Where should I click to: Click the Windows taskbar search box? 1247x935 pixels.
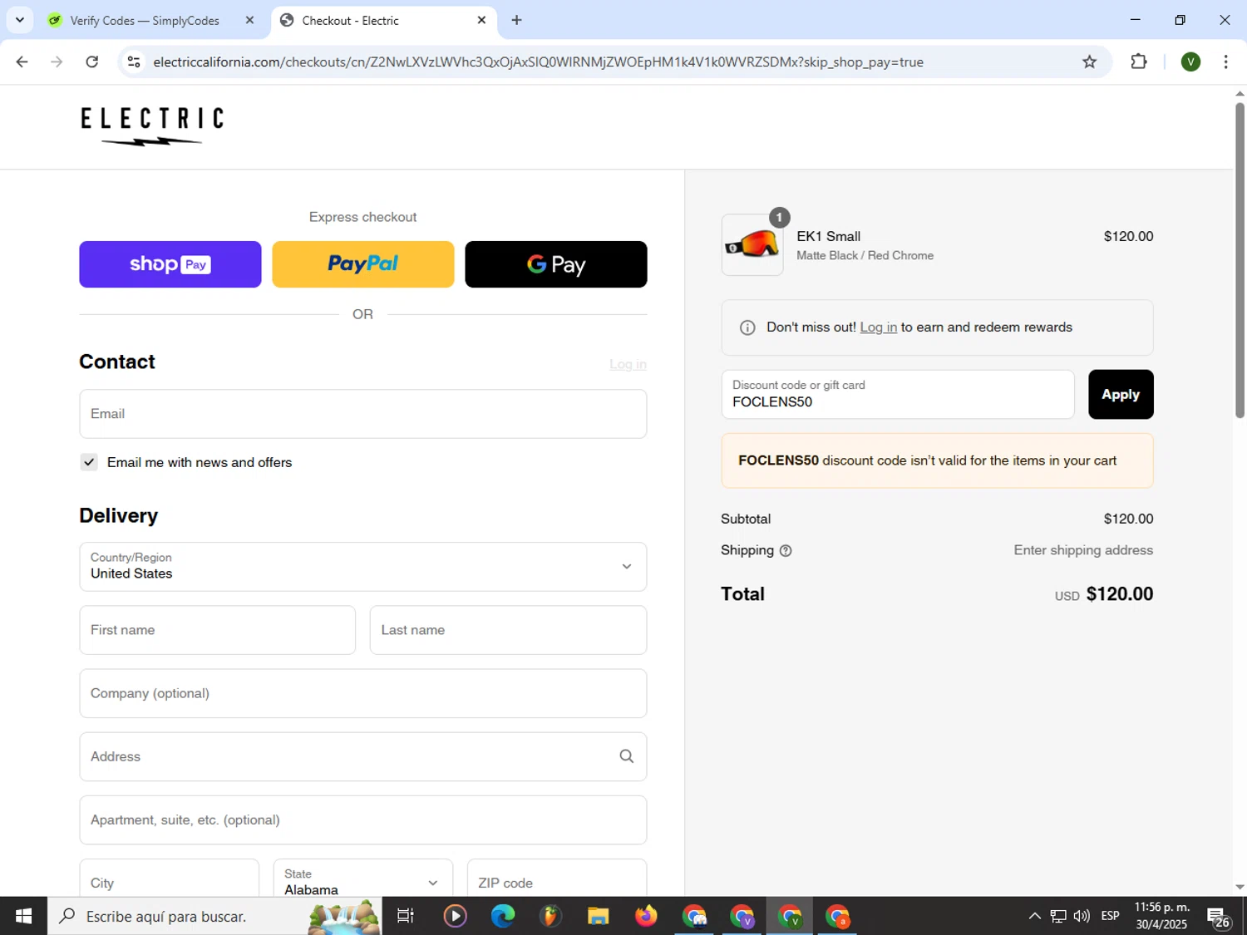pos(214,916)
